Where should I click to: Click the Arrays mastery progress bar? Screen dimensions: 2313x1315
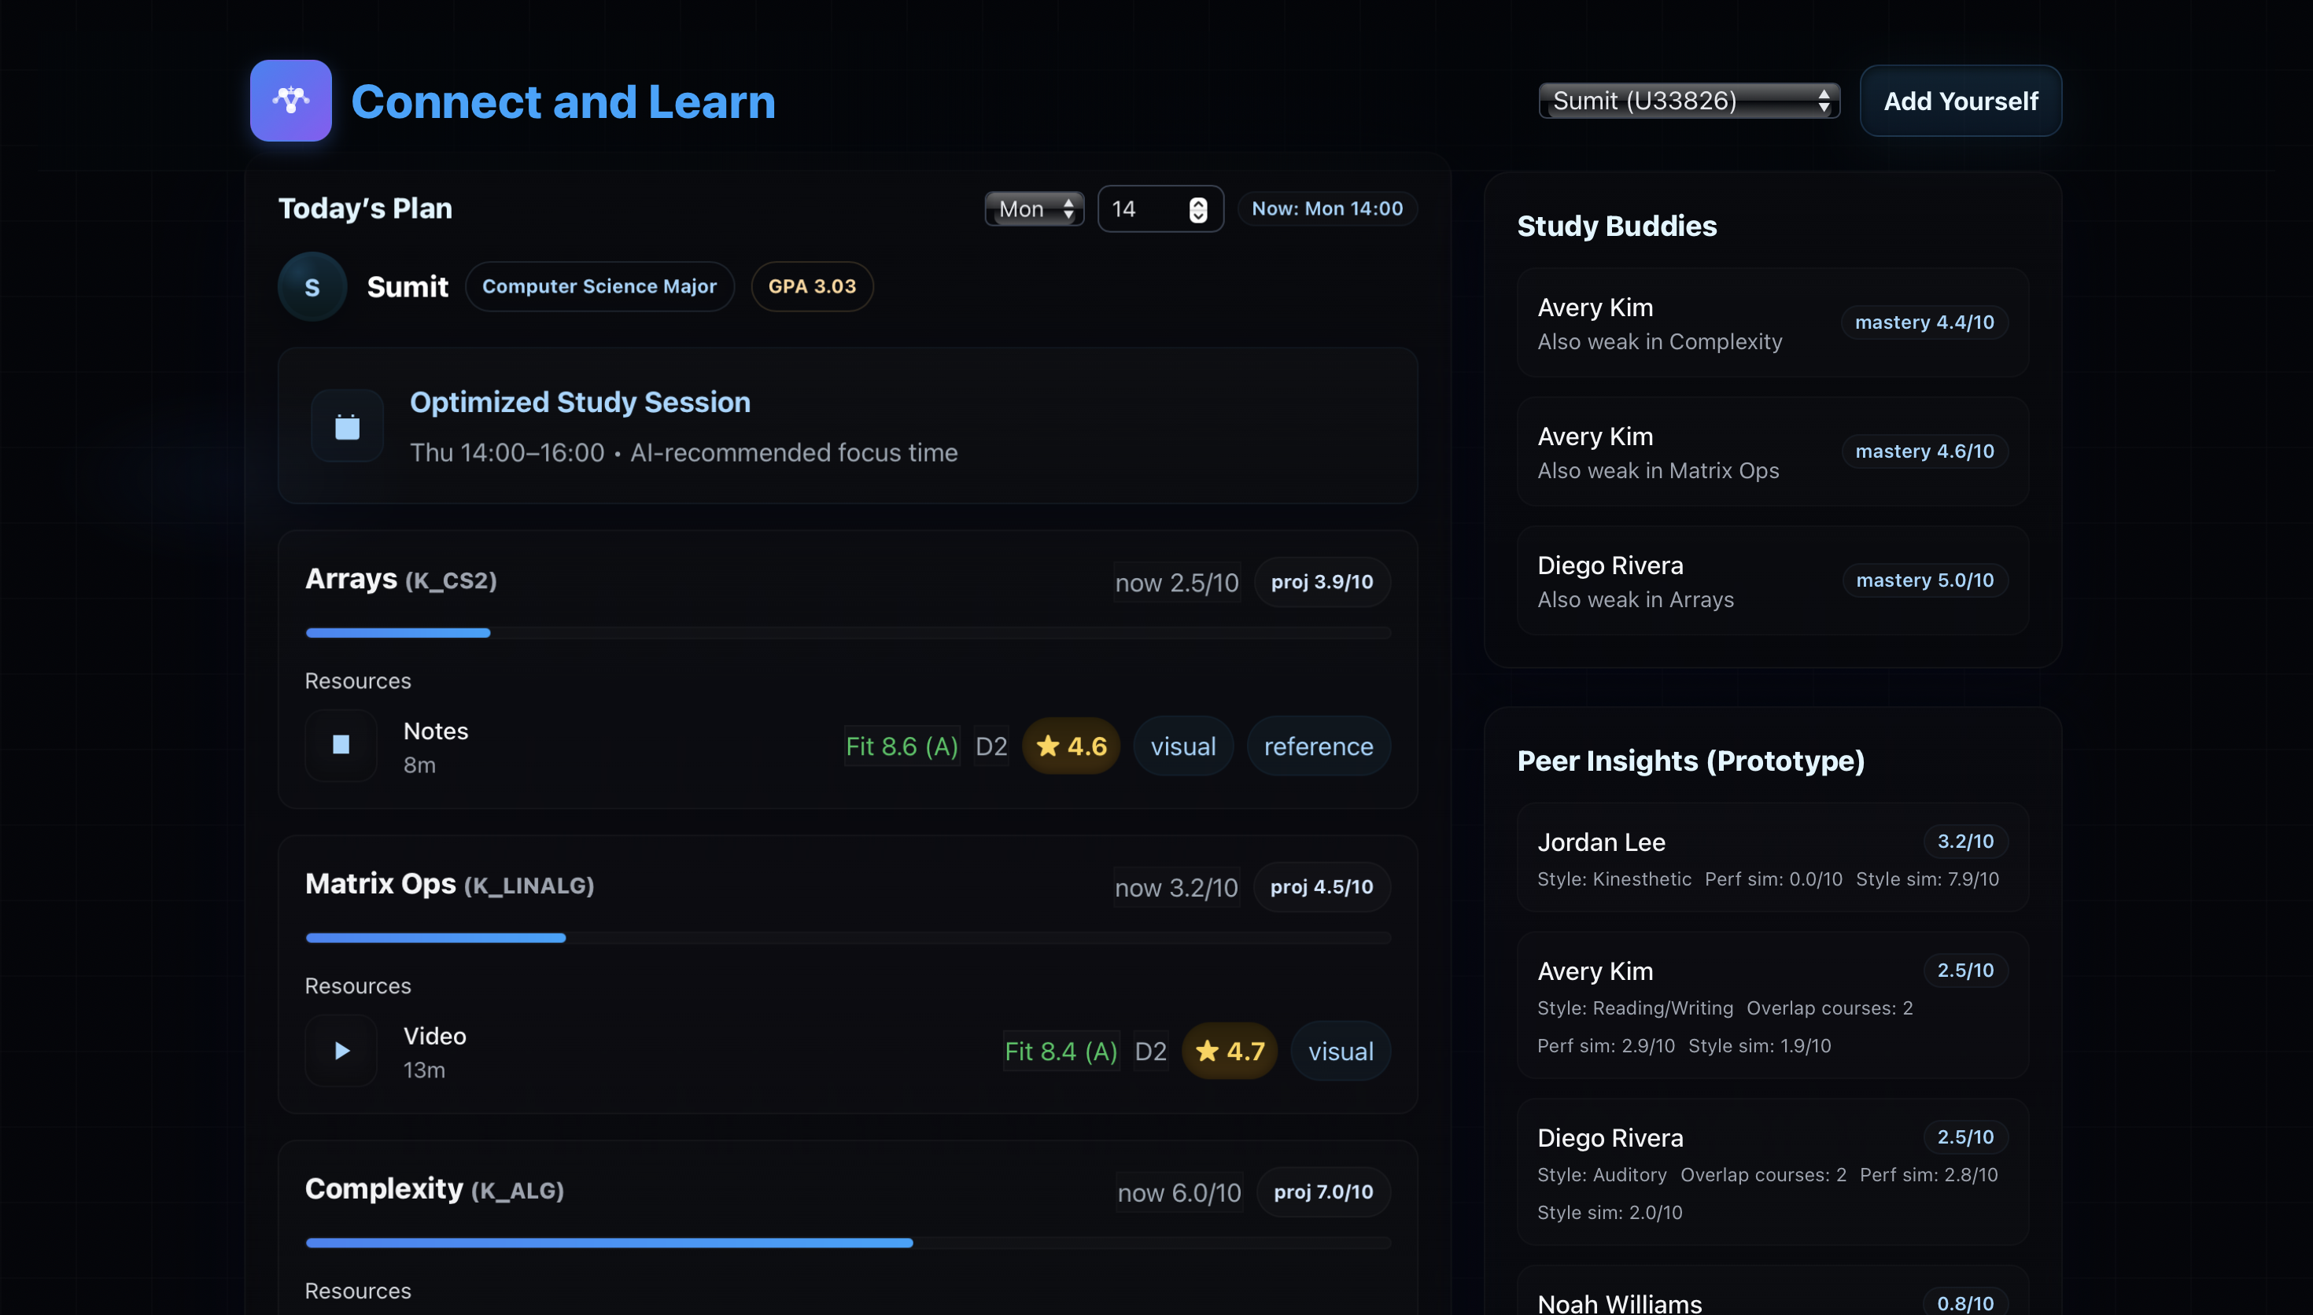click(847, 633)
